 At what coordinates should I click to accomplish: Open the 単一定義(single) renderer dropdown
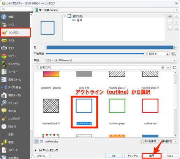click(x=106, y=10)
